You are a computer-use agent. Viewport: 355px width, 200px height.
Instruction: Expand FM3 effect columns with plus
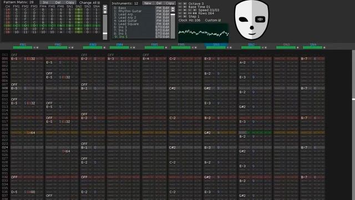point(104,48)
